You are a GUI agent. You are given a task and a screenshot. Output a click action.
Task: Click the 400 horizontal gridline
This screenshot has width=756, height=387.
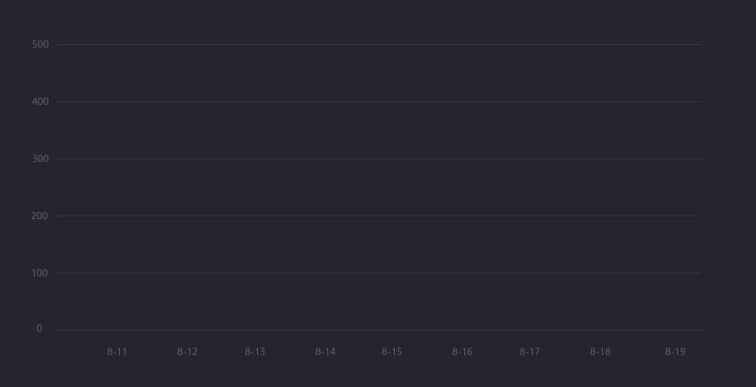(379, 102)
